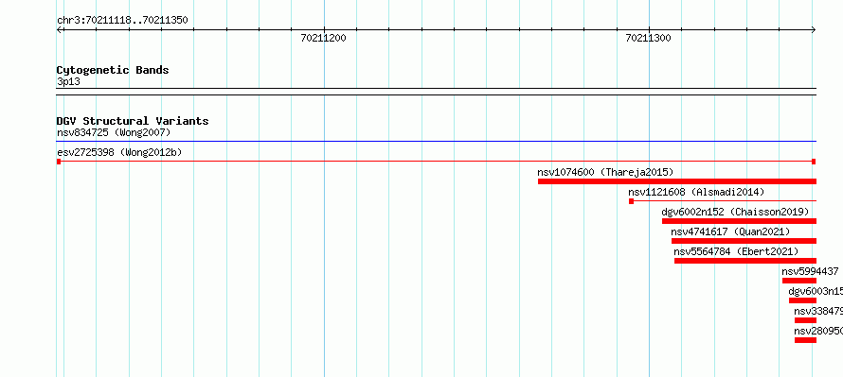Open variant nsv5564784 (Ebert2021) label
The image size is (843, 377).
737,251
